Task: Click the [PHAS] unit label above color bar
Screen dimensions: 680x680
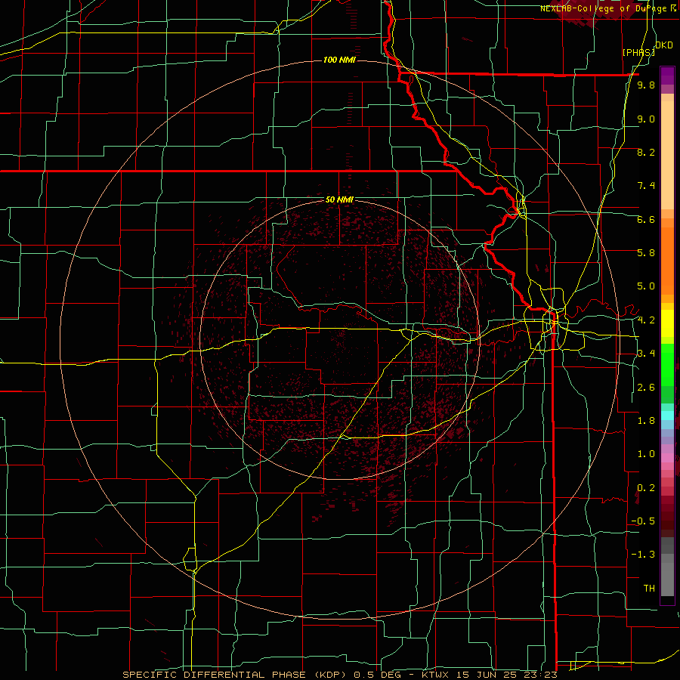Action: (x=638, y=52)
